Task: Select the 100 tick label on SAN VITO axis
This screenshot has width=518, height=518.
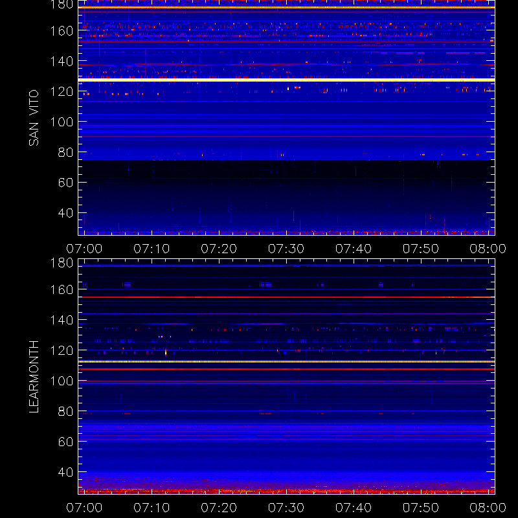Action: click(62, 122)
